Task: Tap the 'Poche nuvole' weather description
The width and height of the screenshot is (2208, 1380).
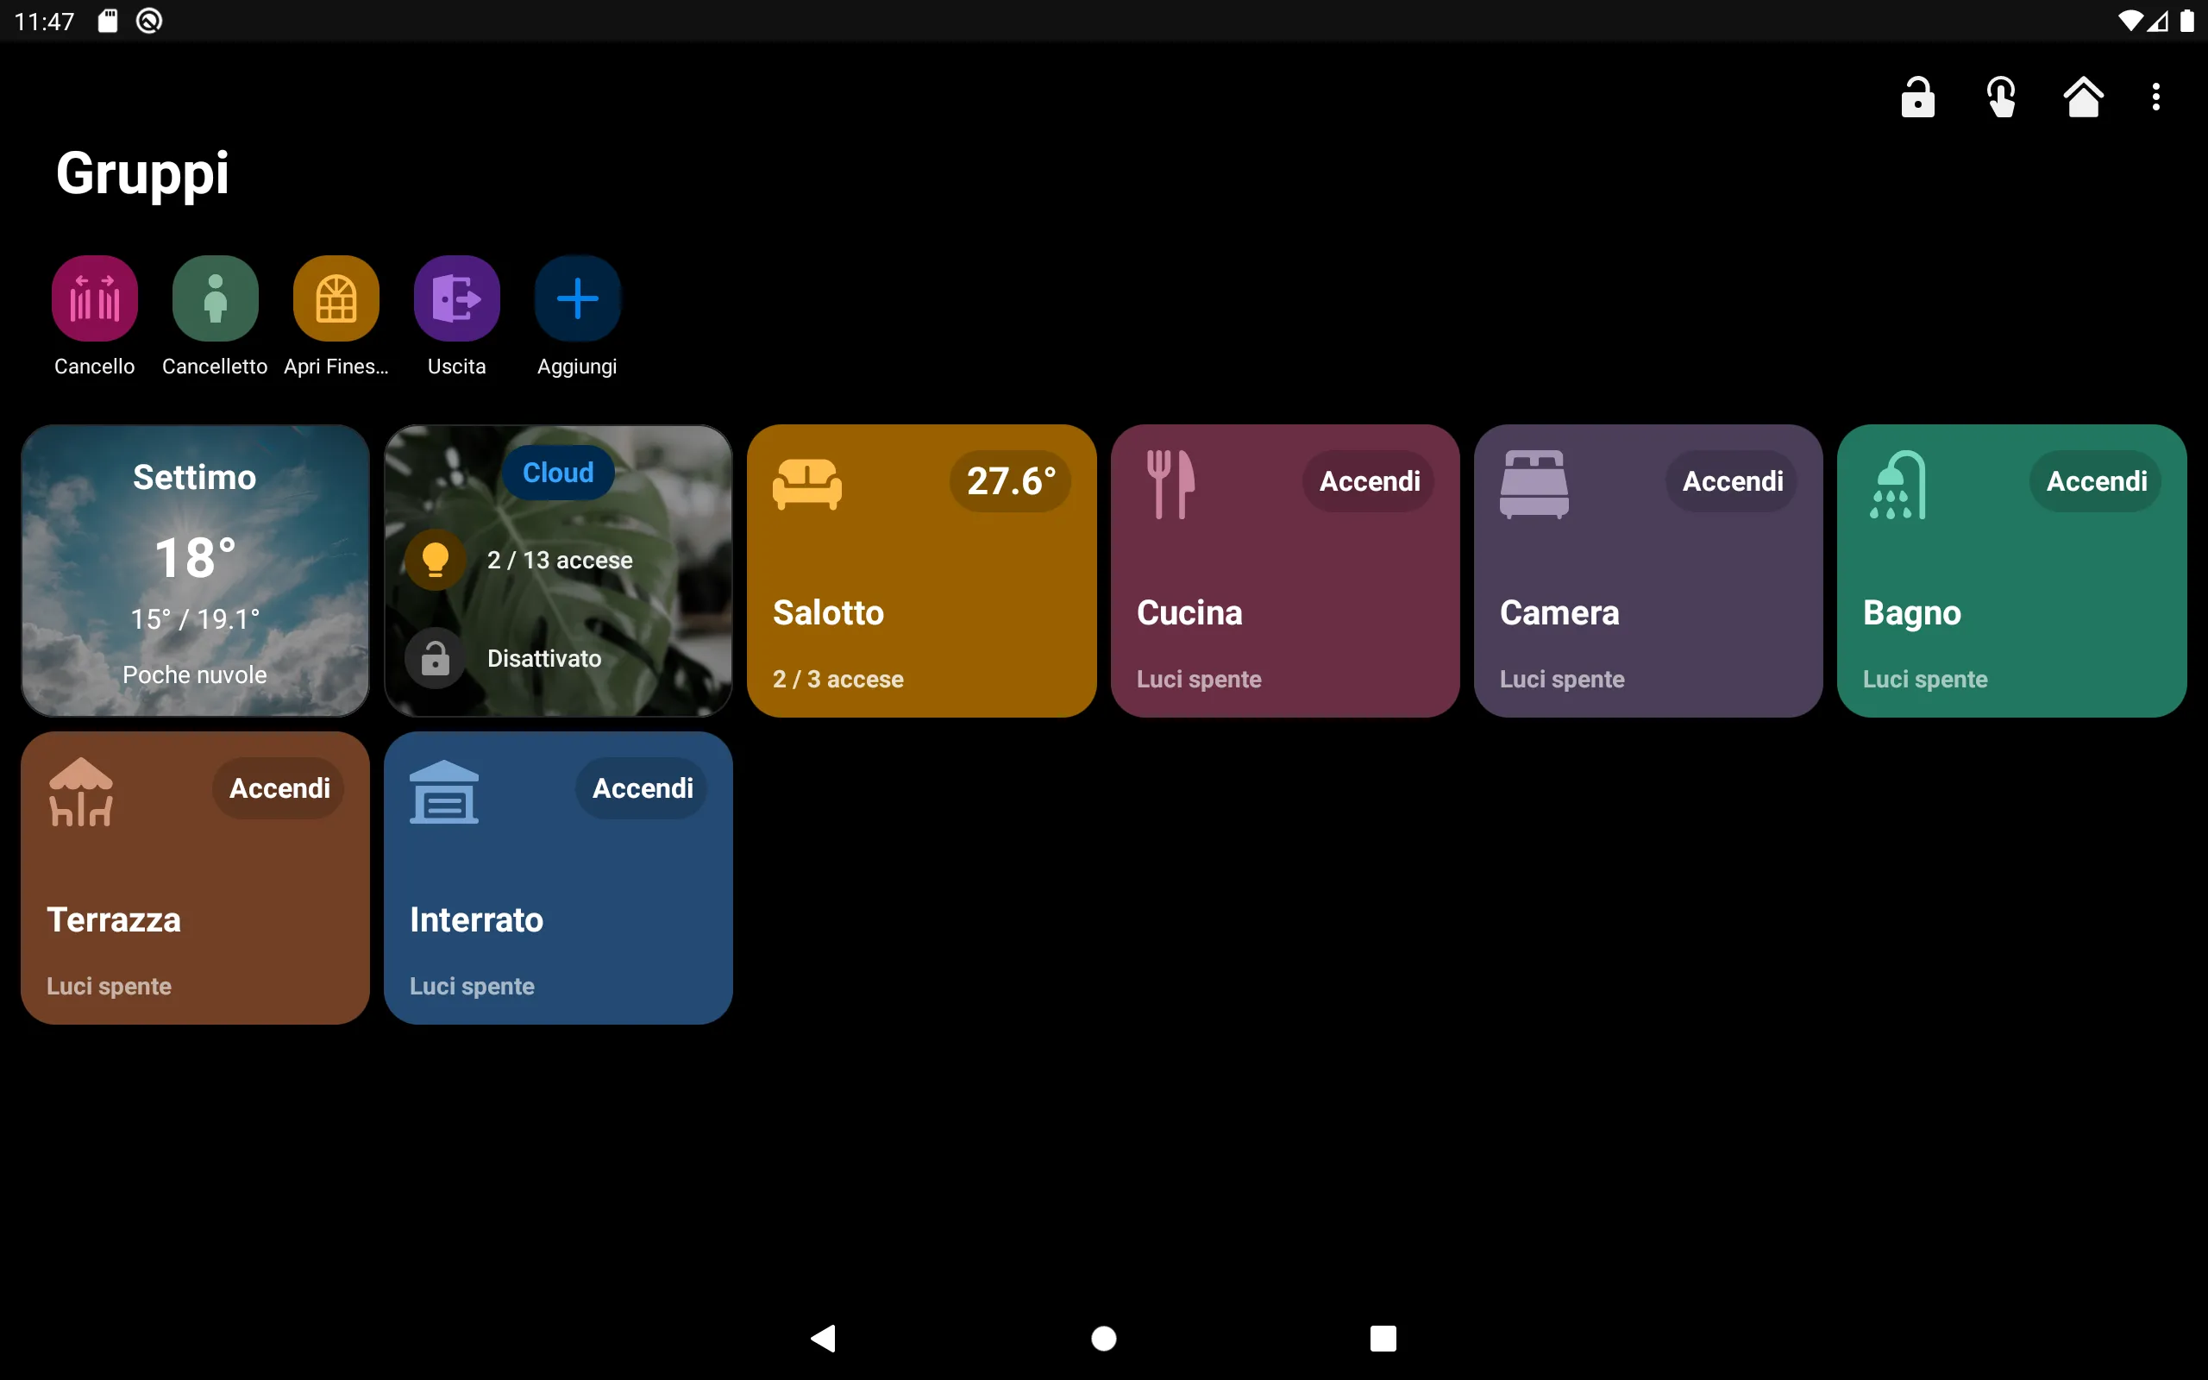Action: pyautogui.click(x=195, y=675)
